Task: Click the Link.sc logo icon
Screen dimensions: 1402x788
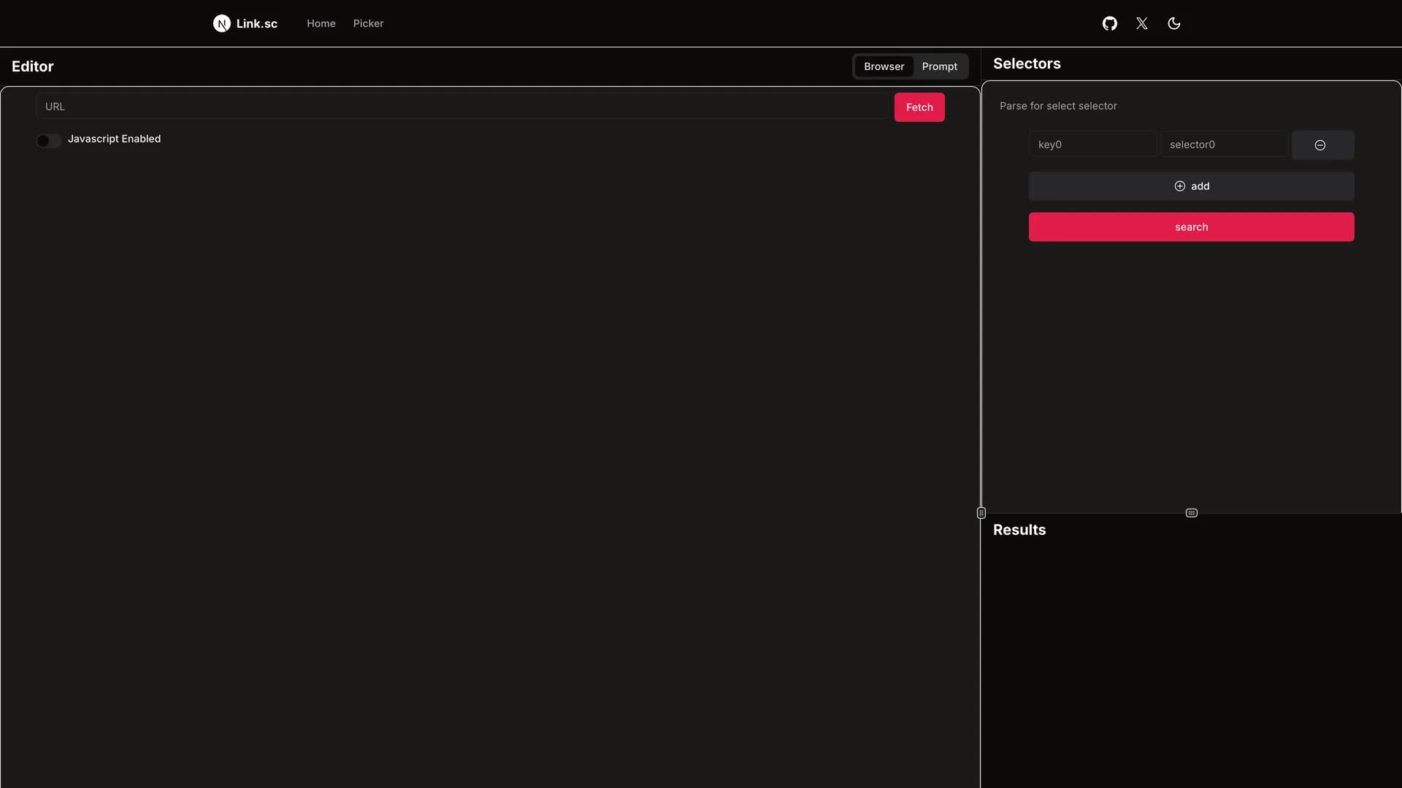Action: (222, 23)
